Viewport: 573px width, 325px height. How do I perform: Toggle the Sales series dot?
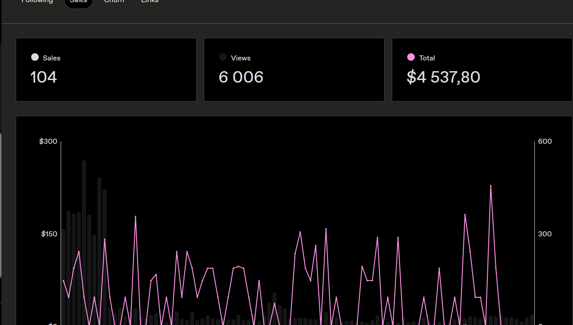35,57
